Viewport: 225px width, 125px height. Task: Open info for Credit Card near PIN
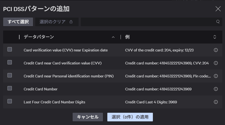pos(216,76)
